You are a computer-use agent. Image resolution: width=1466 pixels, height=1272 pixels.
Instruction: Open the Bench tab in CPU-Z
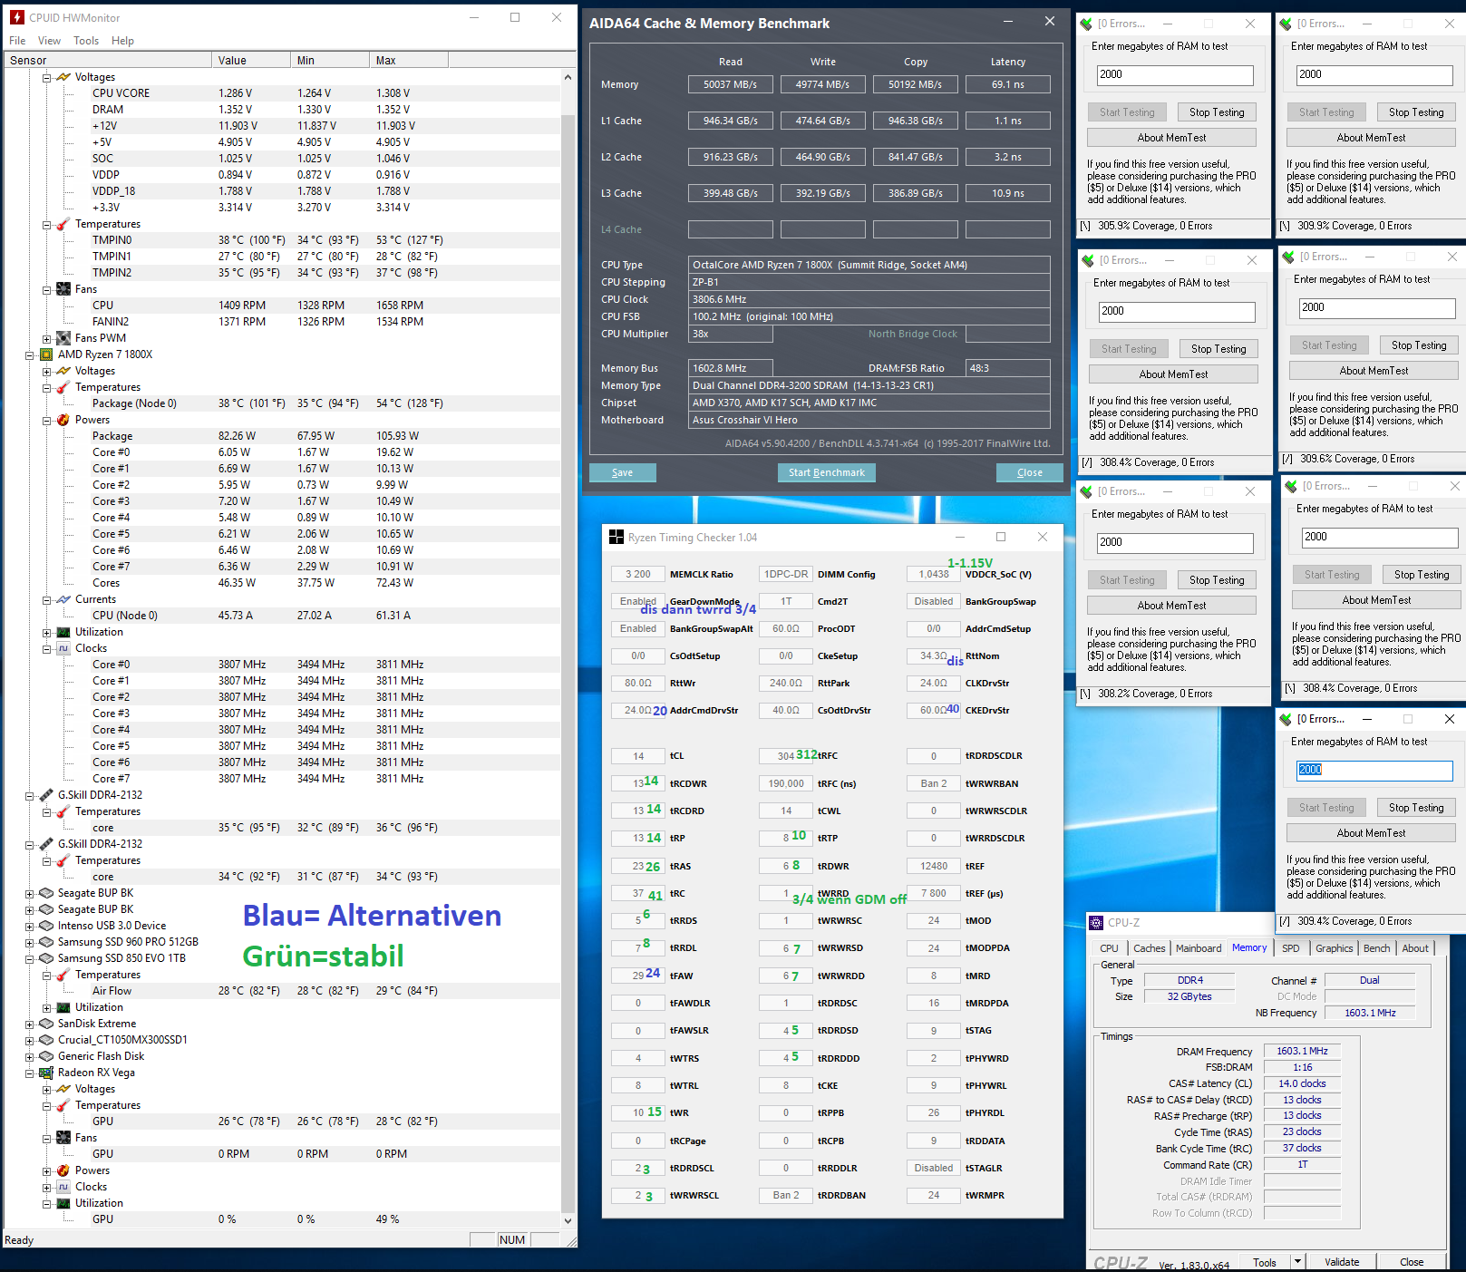pyautogui.click(x=1376, y=948)
